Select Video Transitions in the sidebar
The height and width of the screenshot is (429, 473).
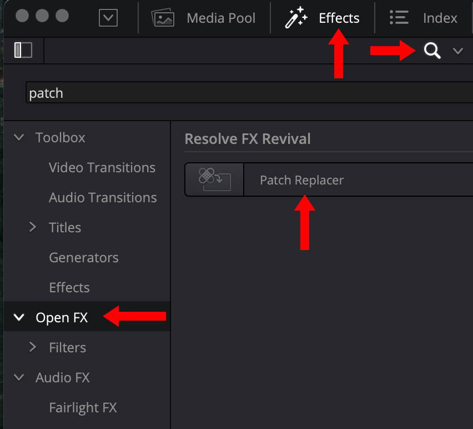(x=102, y=167)
